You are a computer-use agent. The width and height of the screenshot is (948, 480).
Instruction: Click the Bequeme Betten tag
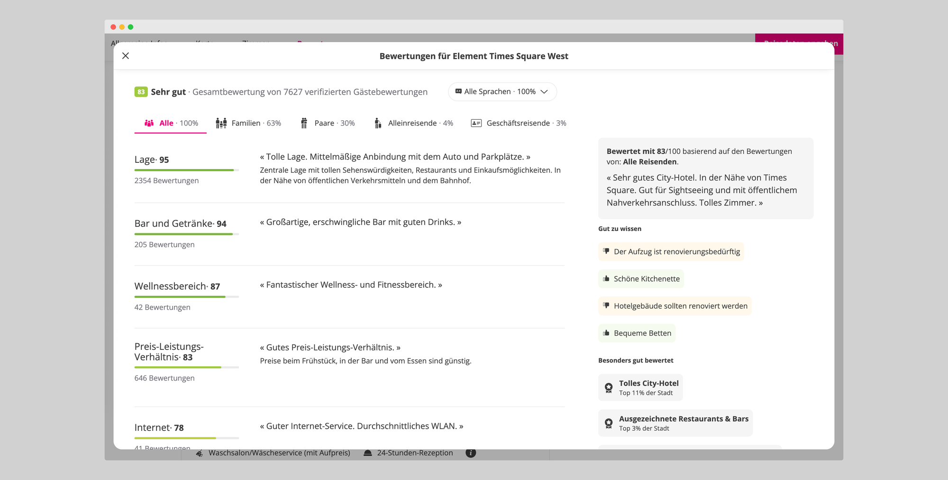pyautogui.click(x=637, y=333)
